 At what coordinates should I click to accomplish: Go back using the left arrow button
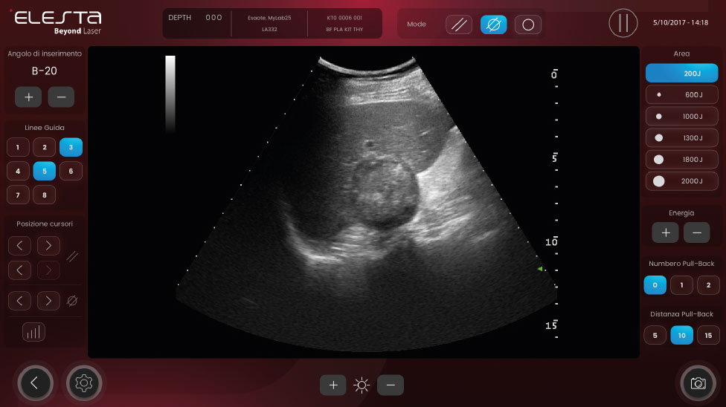coord(35,383)
